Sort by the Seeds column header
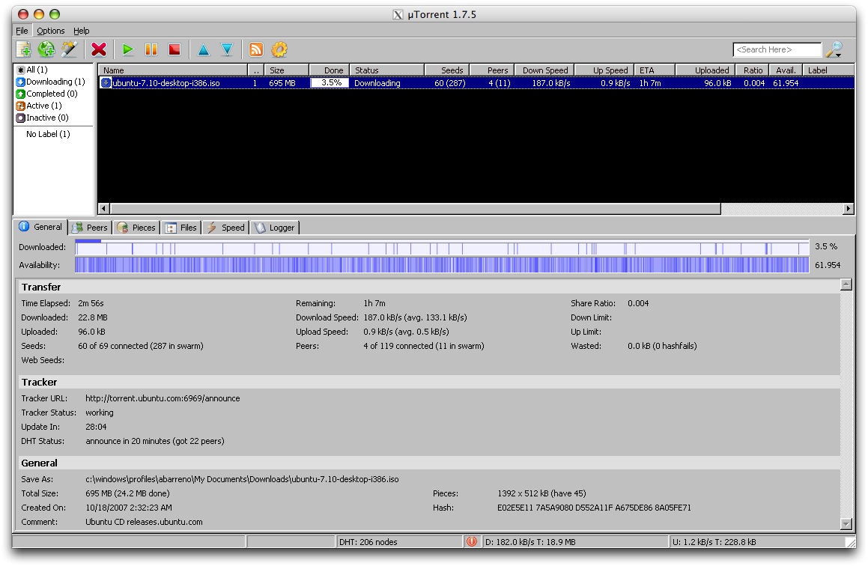Screen dimensions: 868x566 [447, 70]
